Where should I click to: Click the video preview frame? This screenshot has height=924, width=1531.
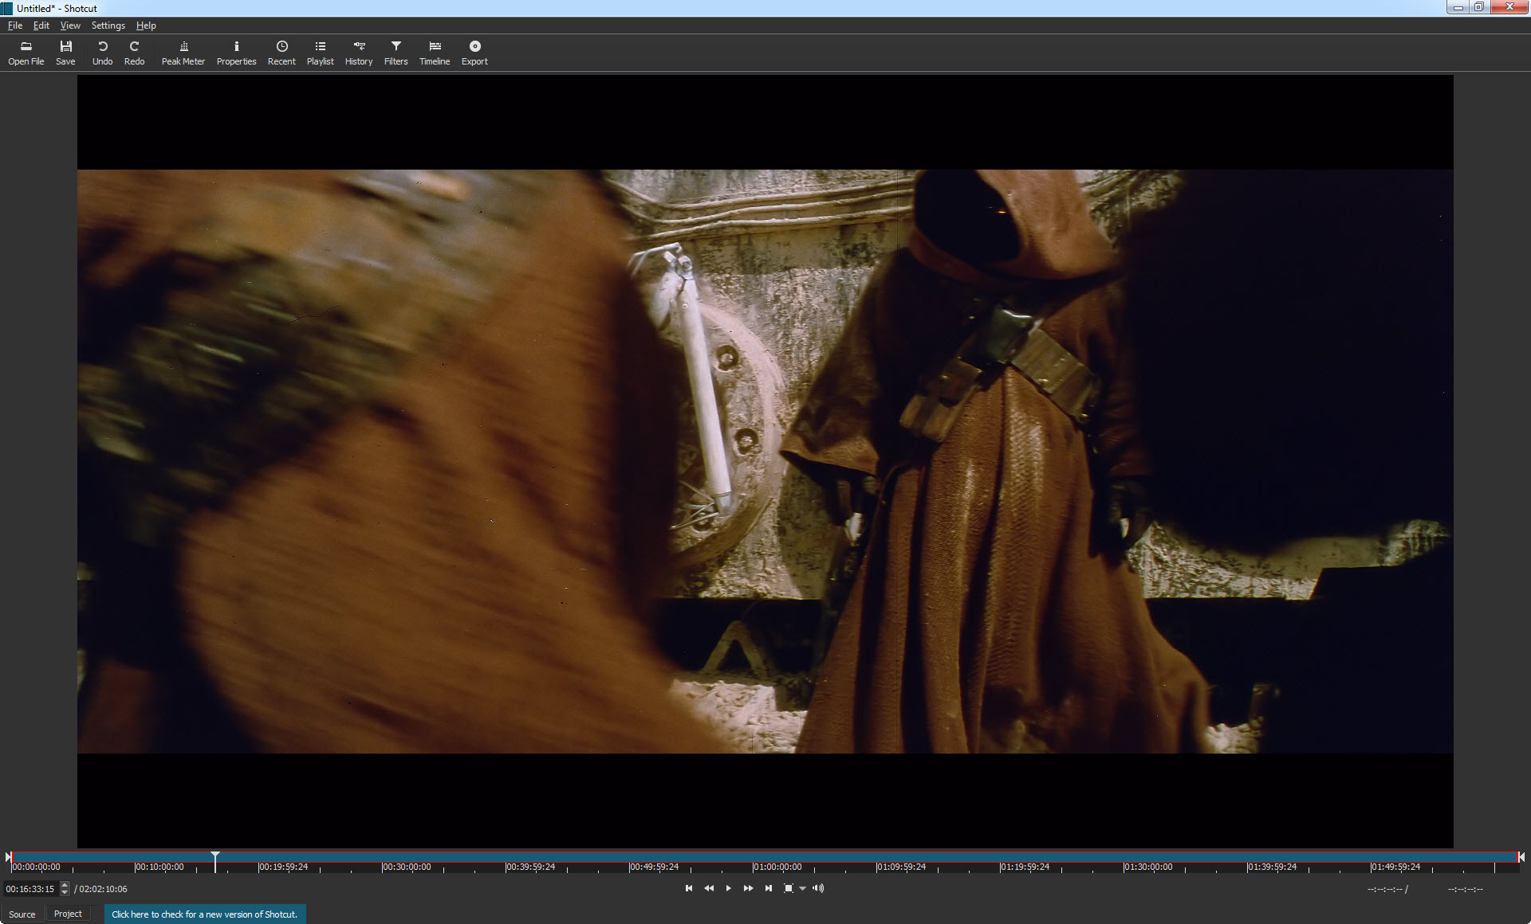click(765, 461)
